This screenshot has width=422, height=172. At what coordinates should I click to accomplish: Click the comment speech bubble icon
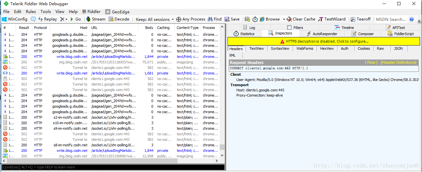coord(33,19)
